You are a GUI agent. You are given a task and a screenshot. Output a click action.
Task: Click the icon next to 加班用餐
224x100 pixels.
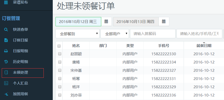tap(6, 94)
